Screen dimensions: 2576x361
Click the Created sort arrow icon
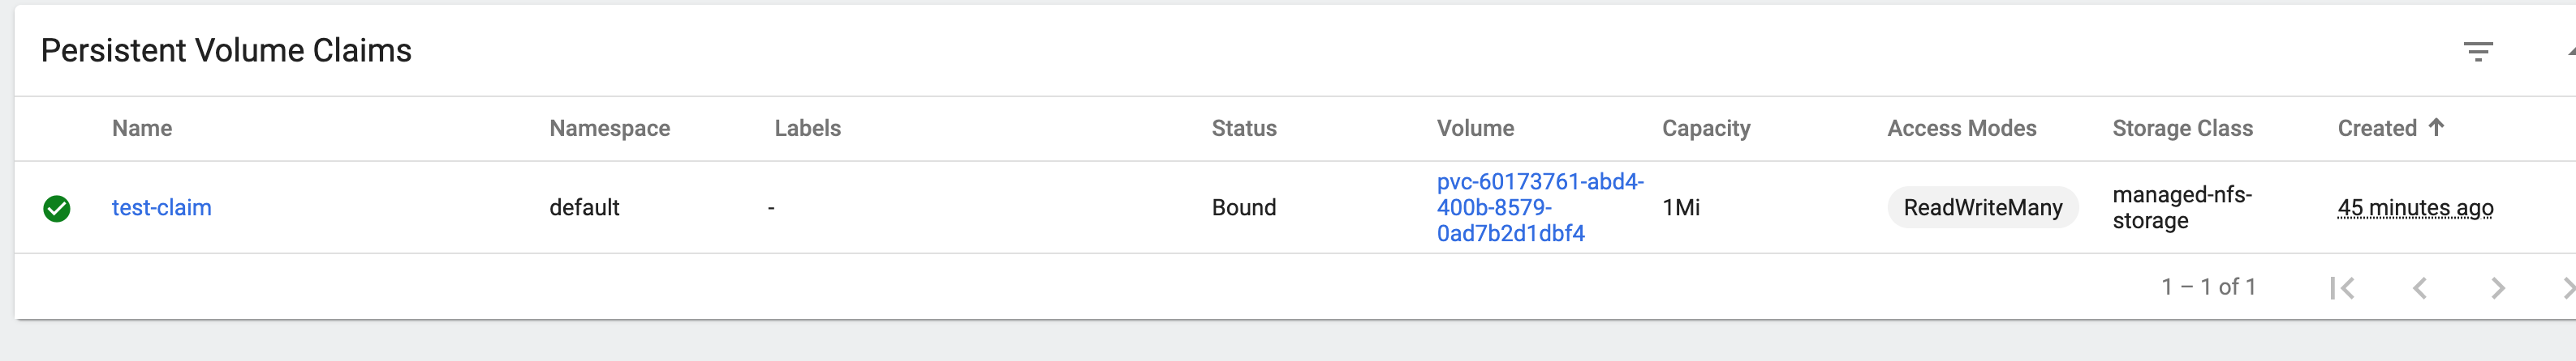pyautogui.click(x=2436, y=126)
